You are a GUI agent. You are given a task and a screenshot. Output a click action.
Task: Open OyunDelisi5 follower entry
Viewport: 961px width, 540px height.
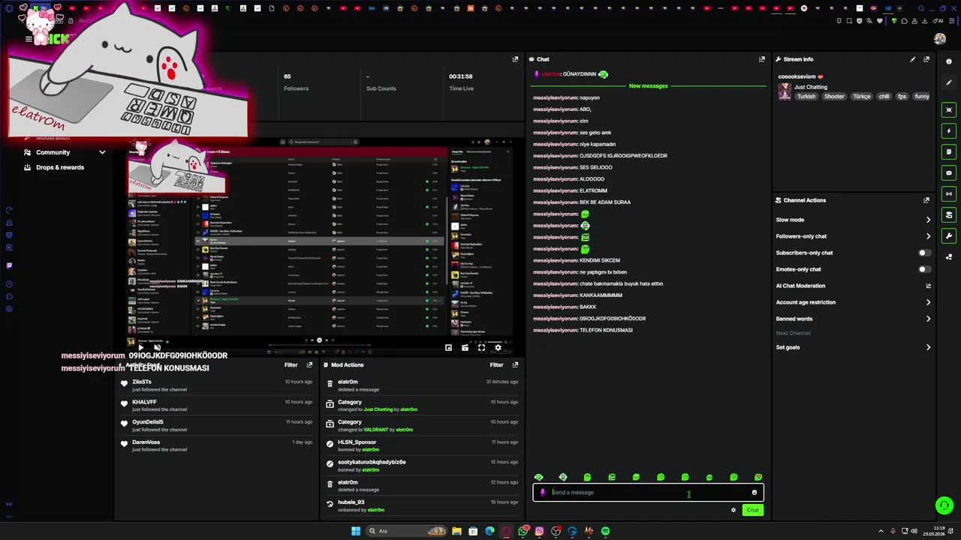(148, 422)
